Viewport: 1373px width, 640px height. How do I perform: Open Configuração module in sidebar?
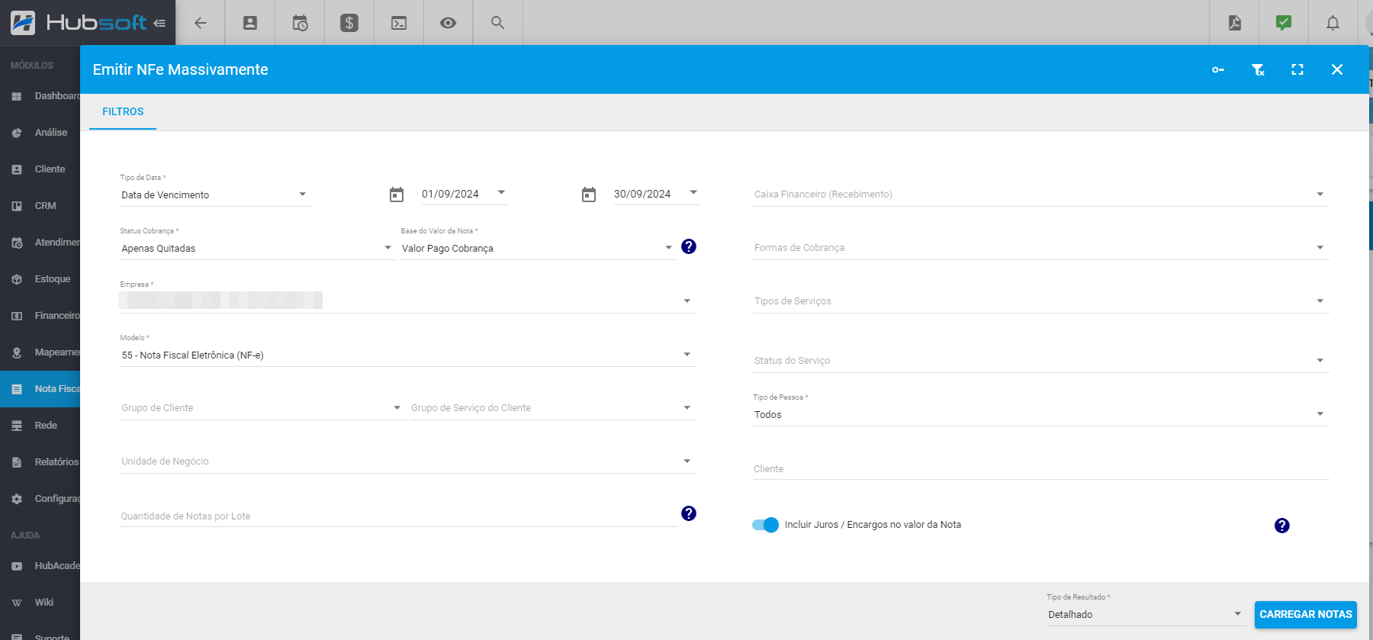[40, 499]
